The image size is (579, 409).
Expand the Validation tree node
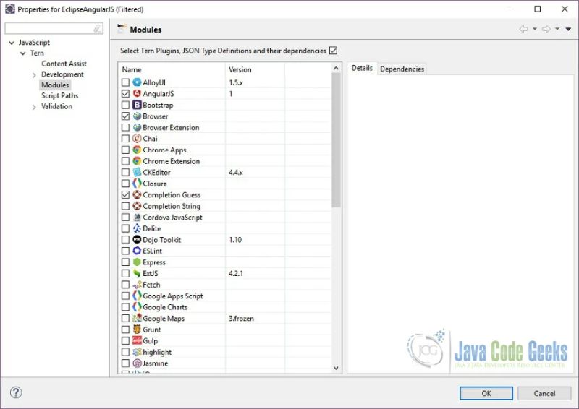pyautogui.click(x=34, y=107)
